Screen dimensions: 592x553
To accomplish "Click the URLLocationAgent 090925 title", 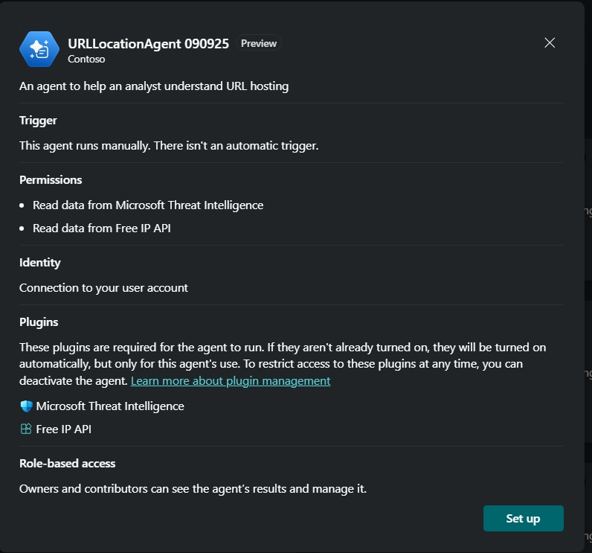I will click(x=148, y=43).
